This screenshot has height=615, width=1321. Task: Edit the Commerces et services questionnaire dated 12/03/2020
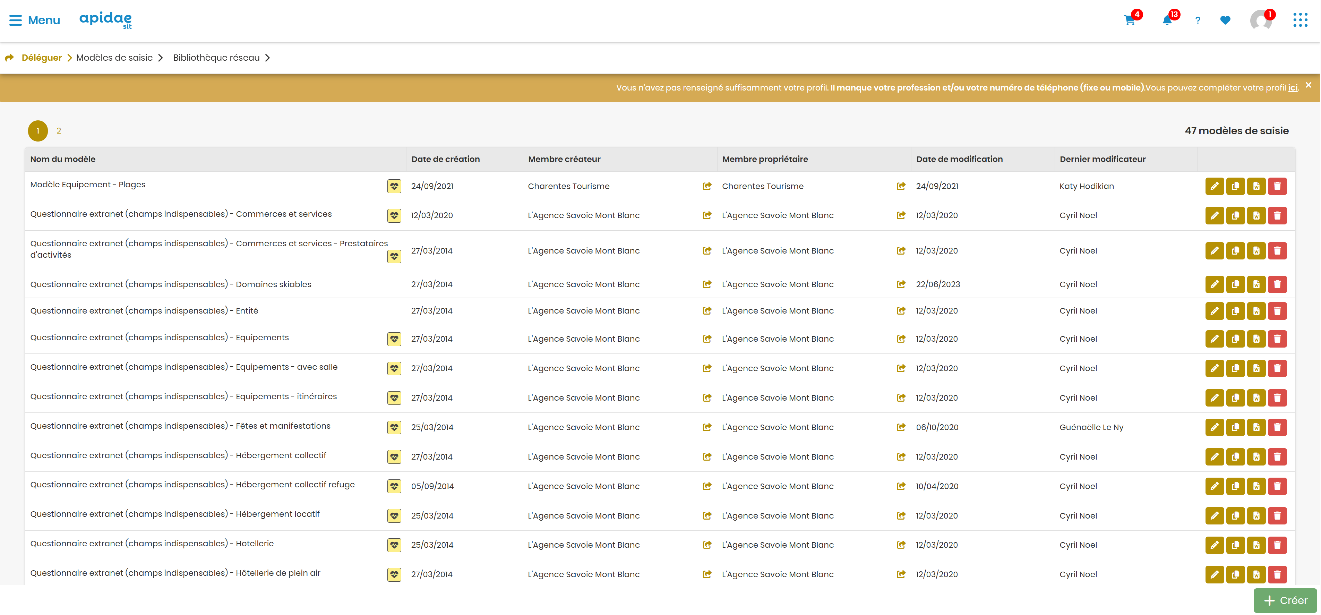point(1214,215)
